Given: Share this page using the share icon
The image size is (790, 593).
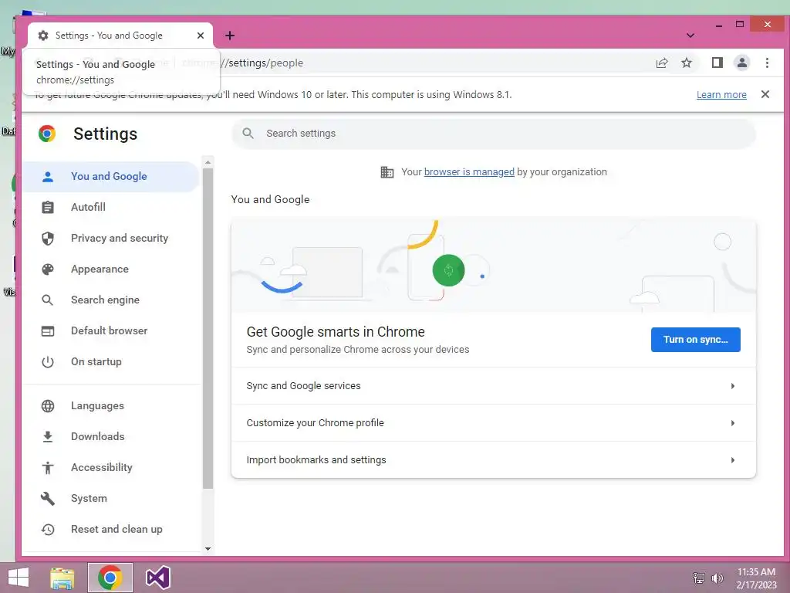Looking at the screenshot, I should point(661,63).
